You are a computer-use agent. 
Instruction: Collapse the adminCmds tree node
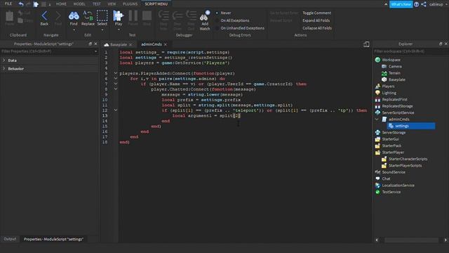coord(377,119)
